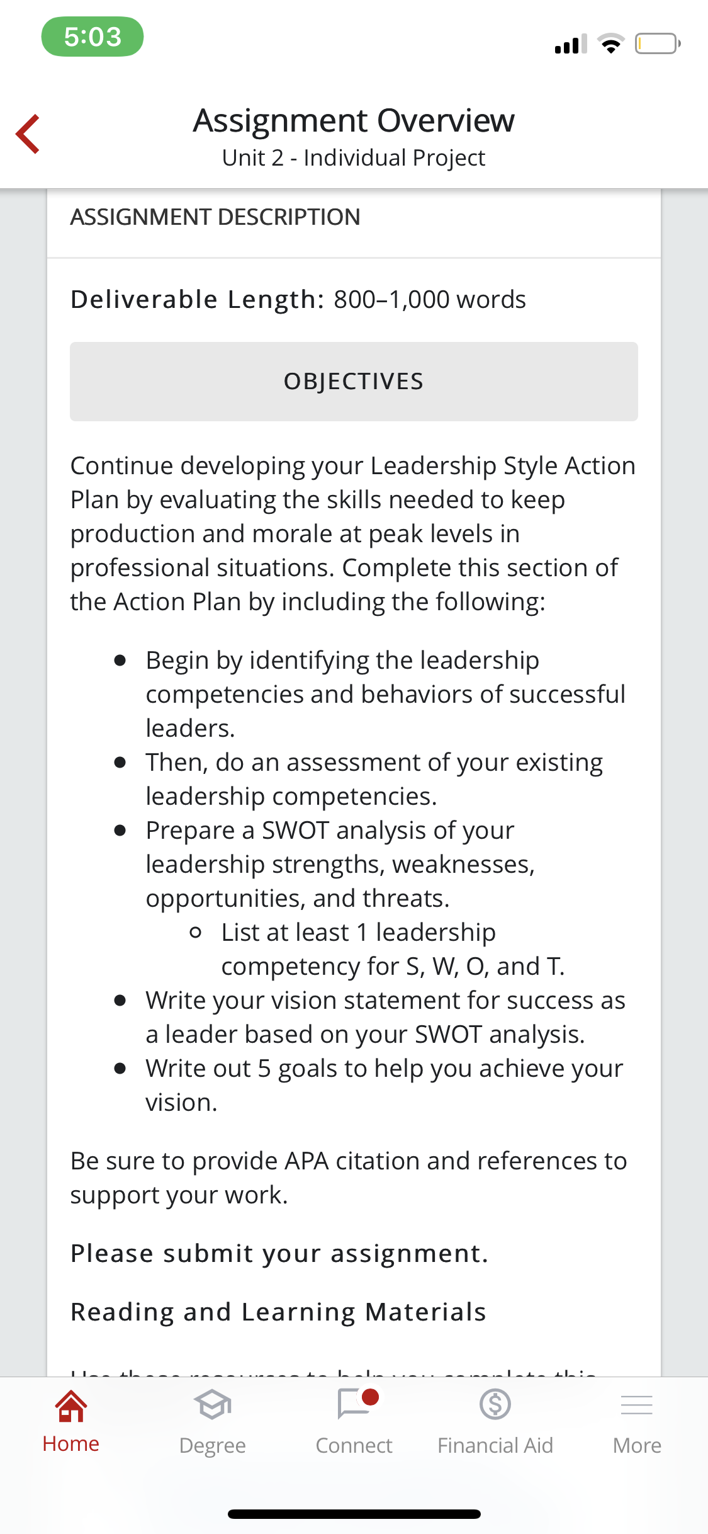Select the Financial Aid tab label
708x1534 pixels.
click(495, 1445)
